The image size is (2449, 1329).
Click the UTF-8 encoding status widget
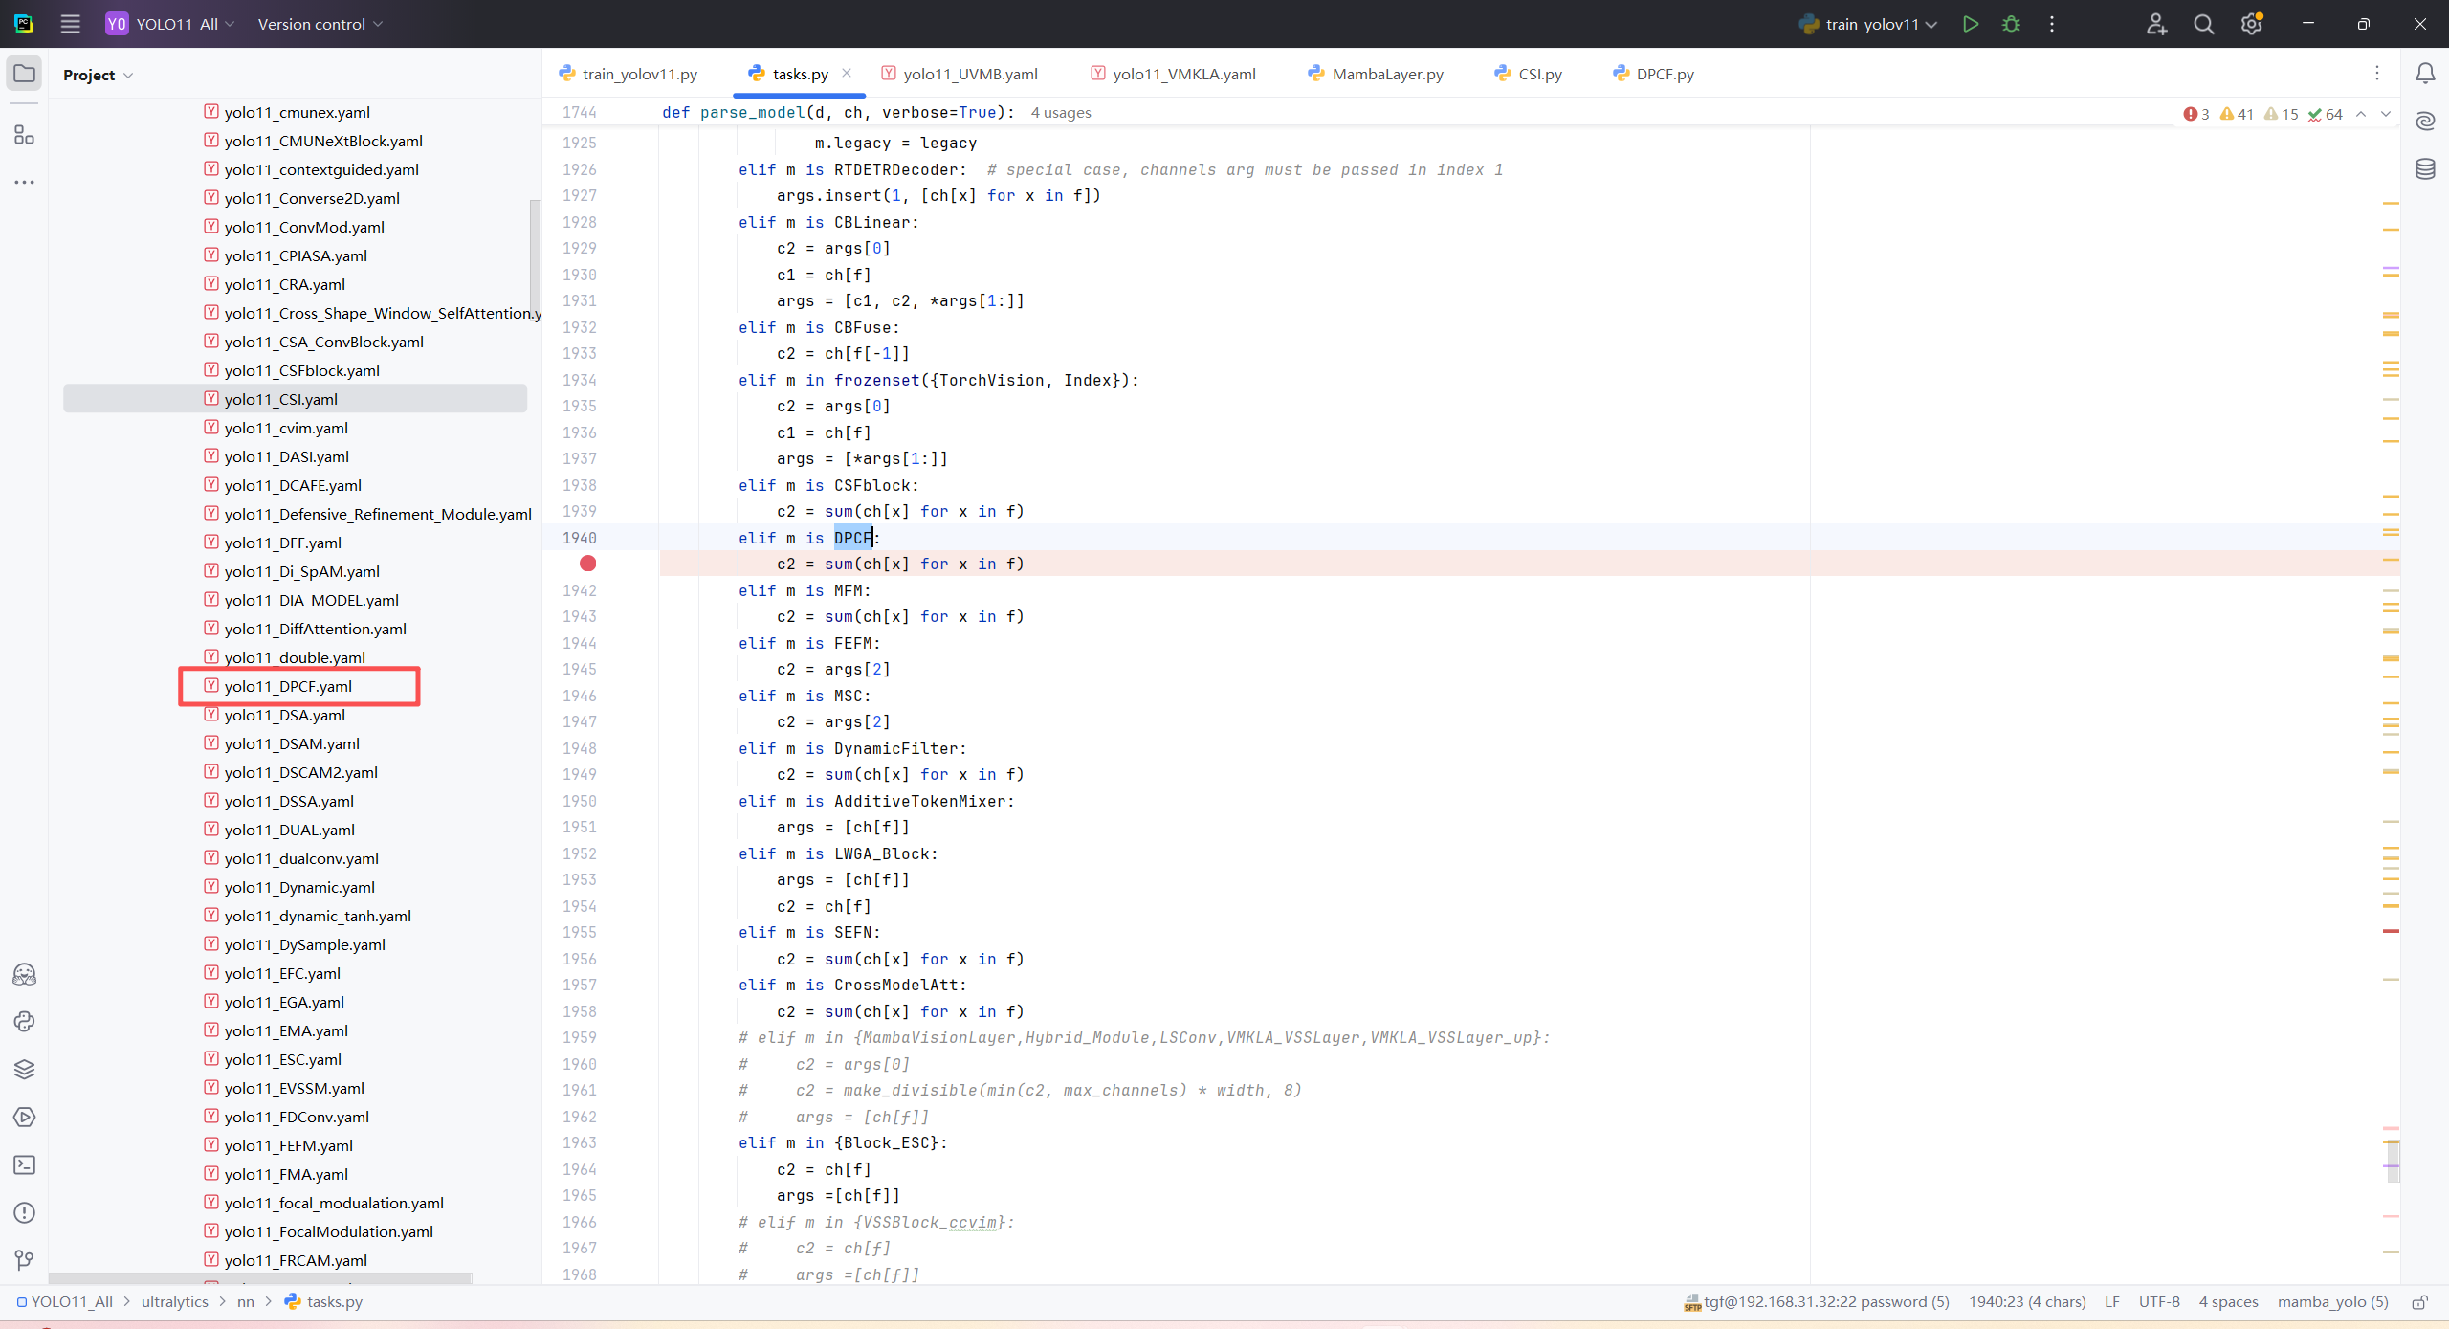(x=2158, y=1301)
